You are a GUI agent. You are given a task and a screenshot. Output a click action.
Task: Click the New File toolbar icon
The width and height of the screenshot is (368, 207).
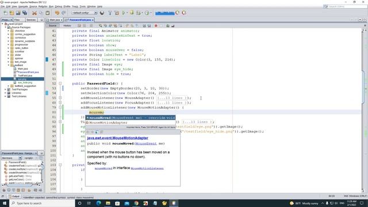(5, 13)
